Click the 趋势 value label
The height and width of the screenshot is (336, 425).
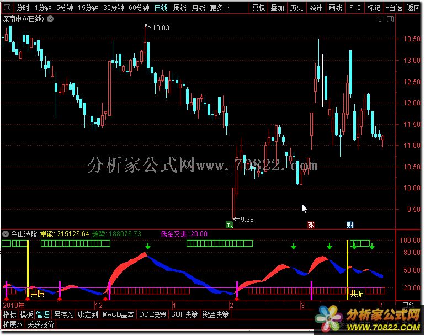tap(116, 234)
